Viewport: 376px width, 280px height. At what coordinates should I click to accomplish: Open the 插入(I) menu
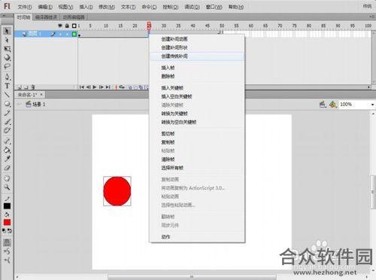pyautogui.click(x=86, y=7)
